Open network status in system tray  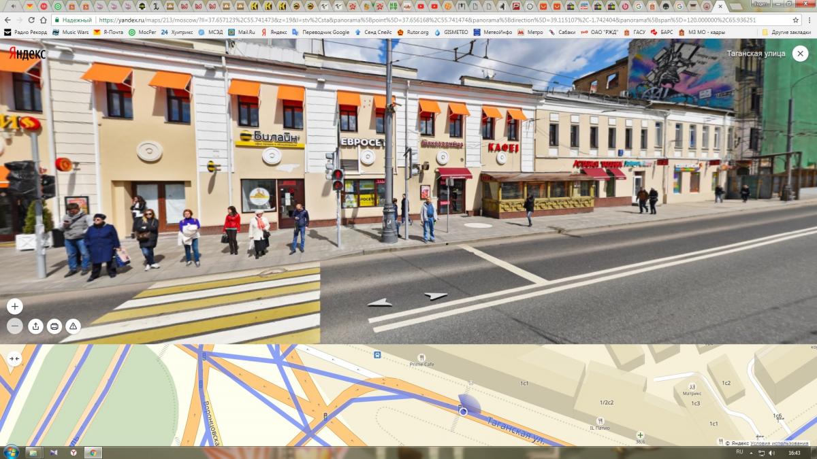coord(762,452)
